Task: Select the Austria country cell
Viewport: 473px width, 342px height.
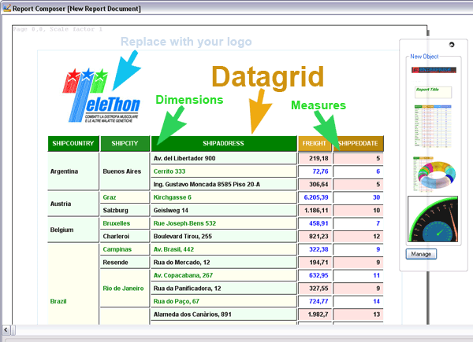Action: pos(73,204)
